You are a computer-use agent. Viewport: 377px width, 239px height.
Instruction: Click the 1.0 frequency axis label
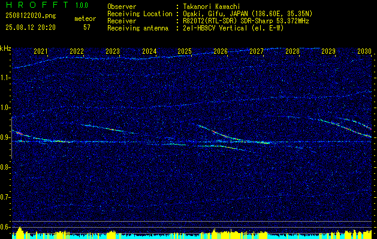pyautogui.click(x=5, y=108)
